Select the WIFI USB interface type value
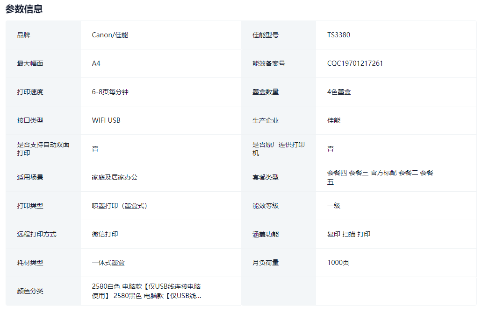 coord(106,120)
